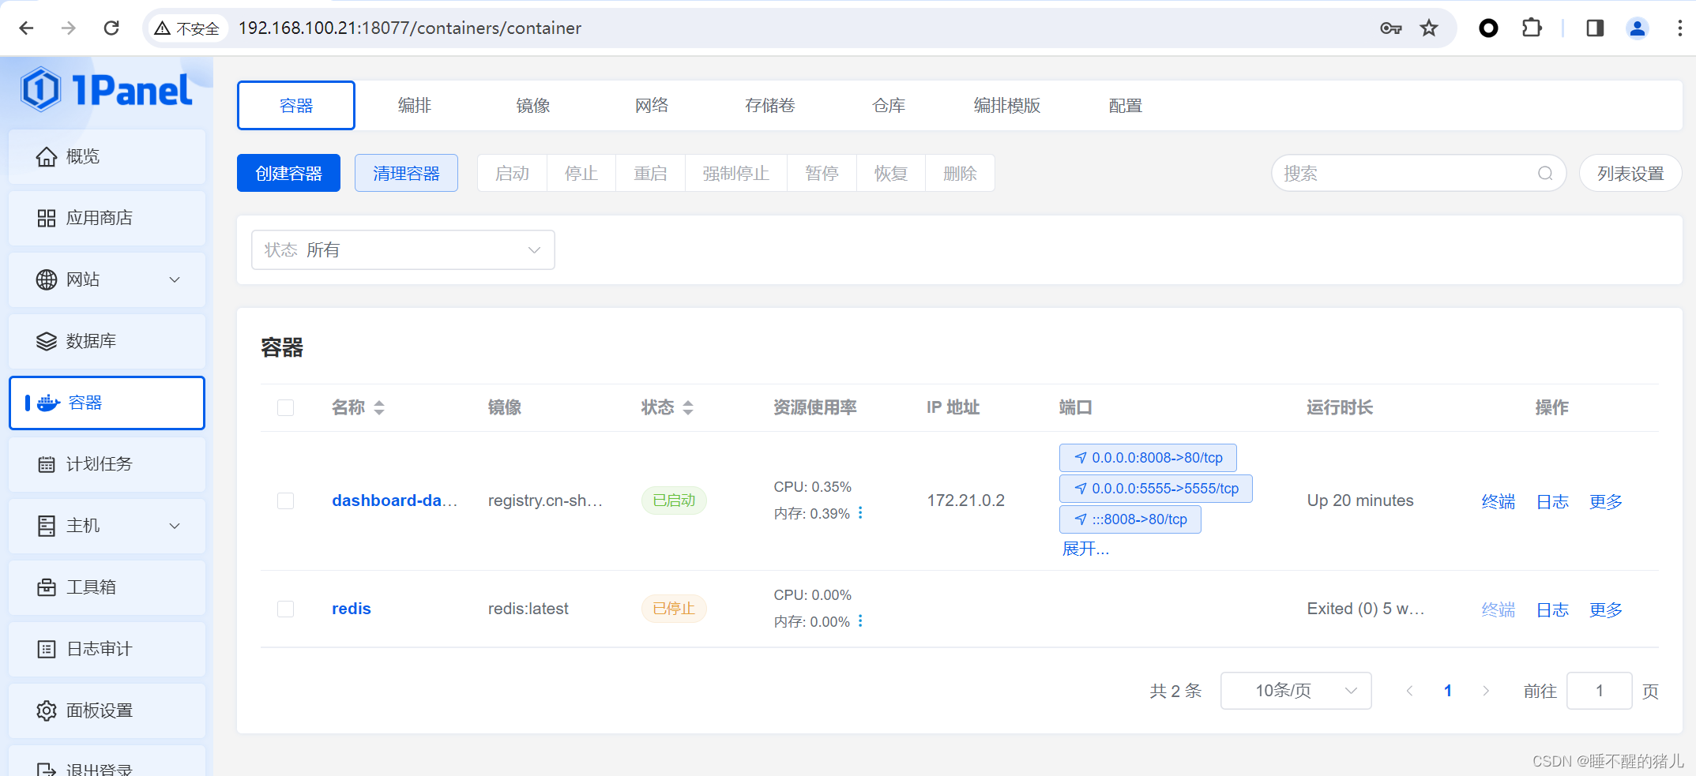Switch to the 存储卷 tab
1696x776 pixels.
click(770, 106)
